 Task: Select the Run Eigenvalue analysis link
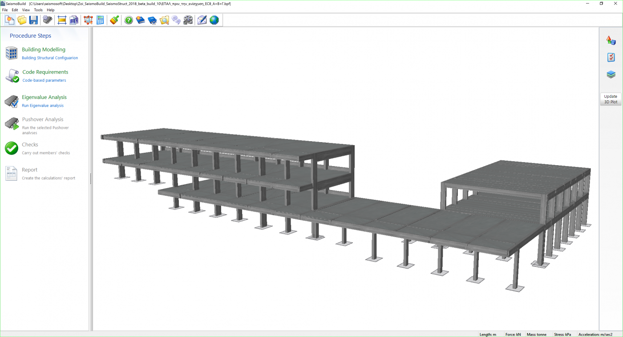[x=43, y=106]
